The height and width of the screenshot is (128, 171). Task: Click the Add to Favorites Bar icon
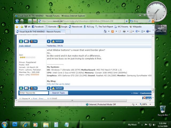pyautogui.click(x=22, y=27)
